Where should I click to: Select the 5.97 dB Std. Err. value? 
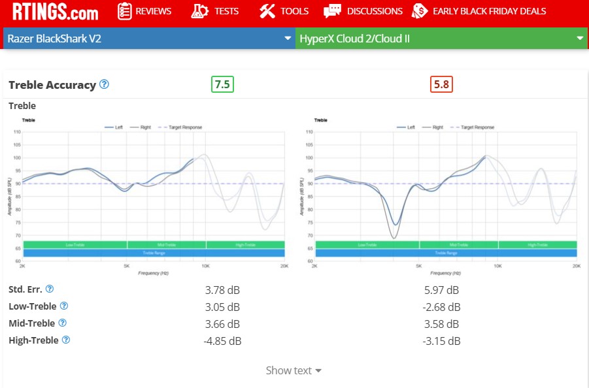[441, 290]
